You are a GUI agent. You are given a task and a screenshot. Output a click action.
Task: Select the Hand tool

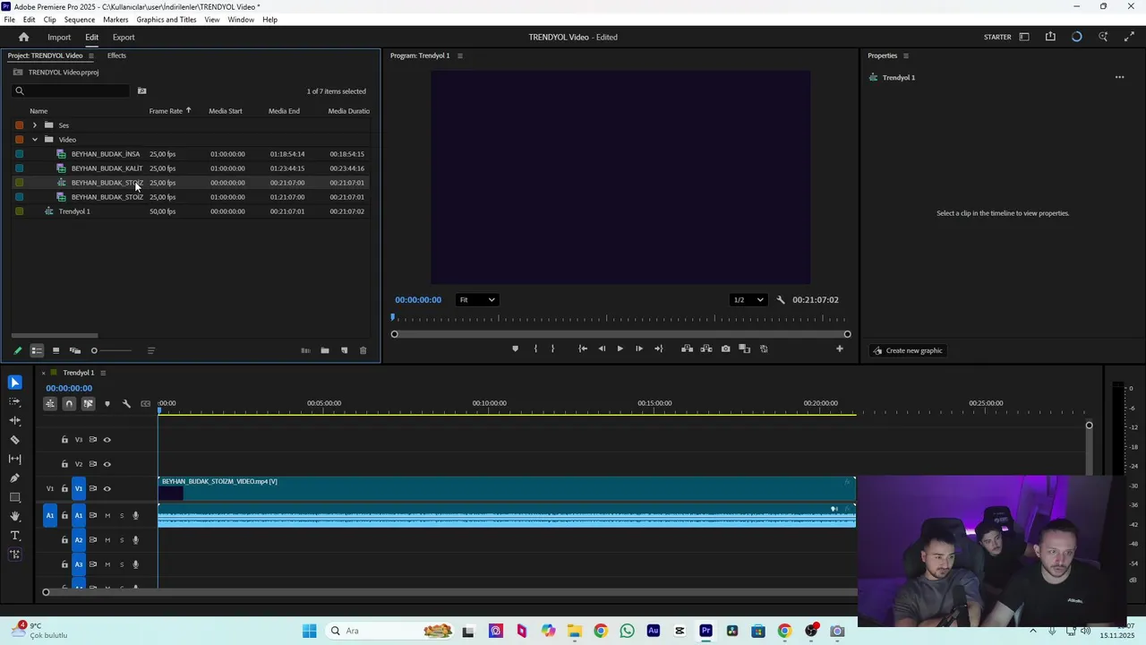pyautogui.click(x=14, y=516)
